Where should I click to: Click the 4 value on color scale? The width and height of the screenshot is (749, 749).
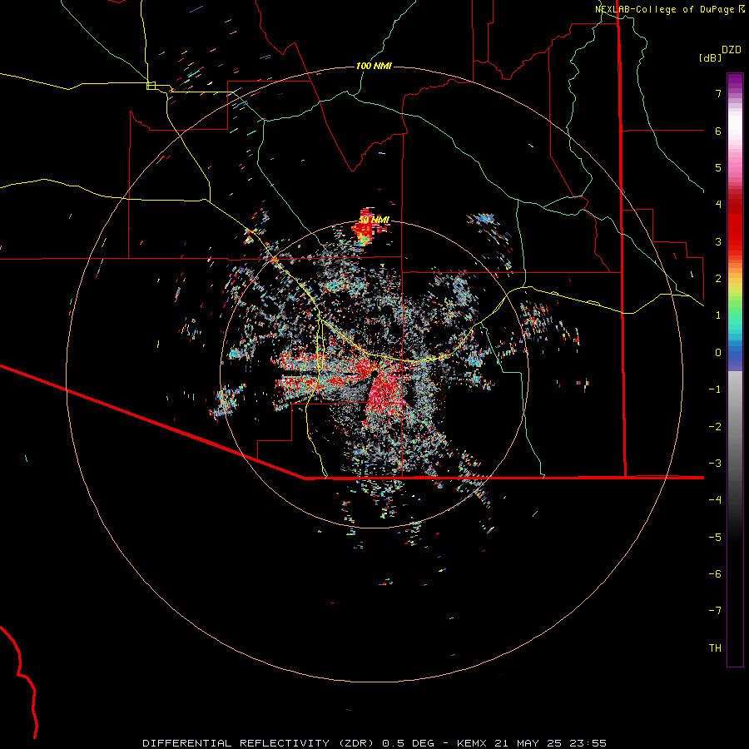pos(718,205)
